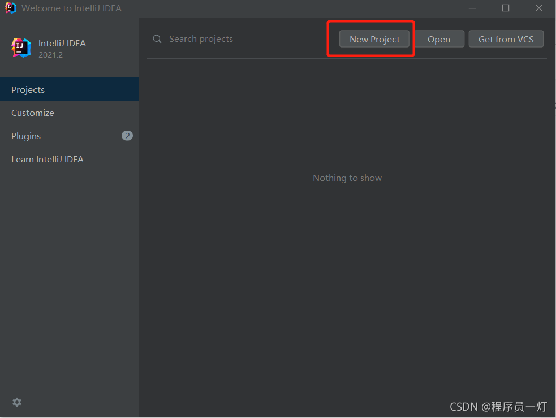The height and width of the screenshot is (418, 556).
Task: Click the Open button
Action: pyautogui.click(x=439, y=39)
